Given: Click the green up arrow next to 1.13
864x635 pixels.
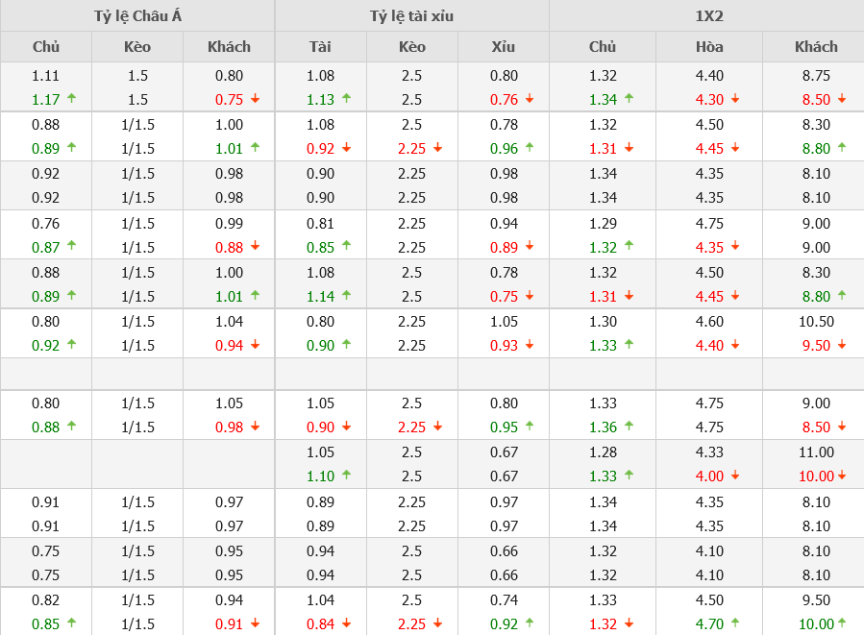Looking at the screenshot, I should [x=346, y=98].
